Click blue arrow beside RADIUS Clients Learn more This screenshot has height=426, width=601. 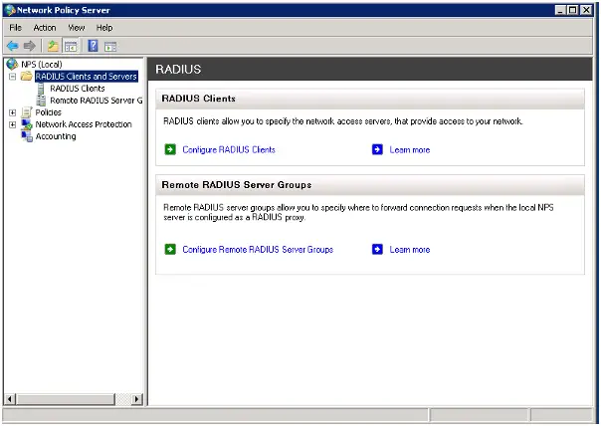coord(377,149)
